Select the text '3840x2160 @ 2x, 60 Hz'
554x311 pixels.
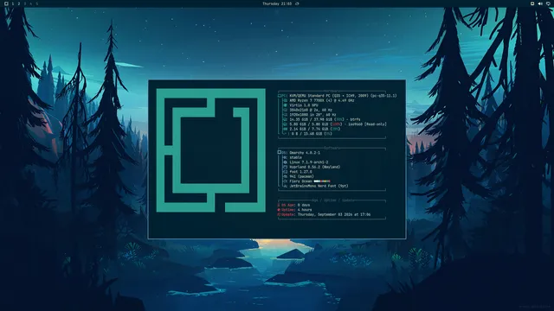point(311,110)
